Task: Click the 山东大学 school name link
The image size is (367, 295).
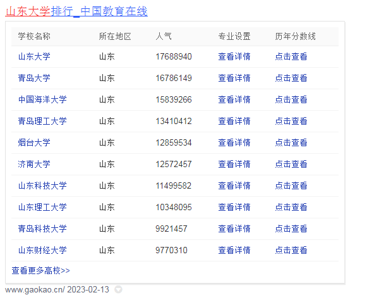Action: [34, 56]
